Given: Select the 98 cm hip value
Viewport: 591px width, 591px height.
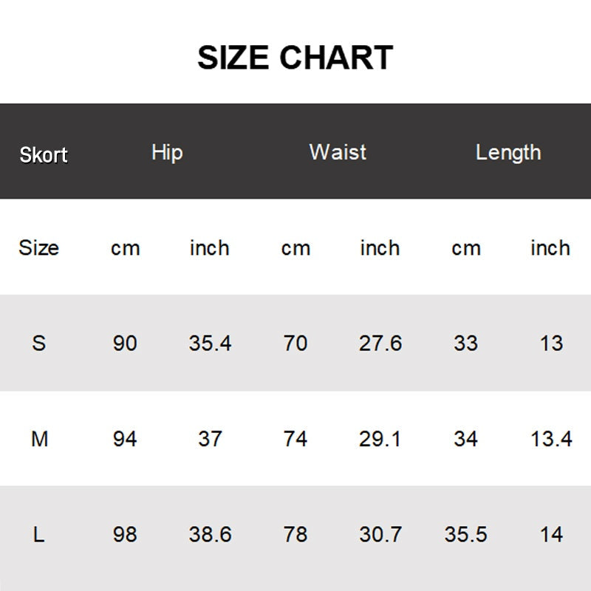Looking at the screenshot, I should (x=125, y=534).
